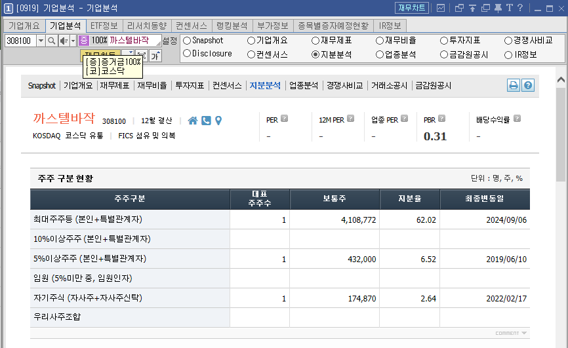Open the blue help circle icon
This screenshot has width=568, height=348.
528,85
